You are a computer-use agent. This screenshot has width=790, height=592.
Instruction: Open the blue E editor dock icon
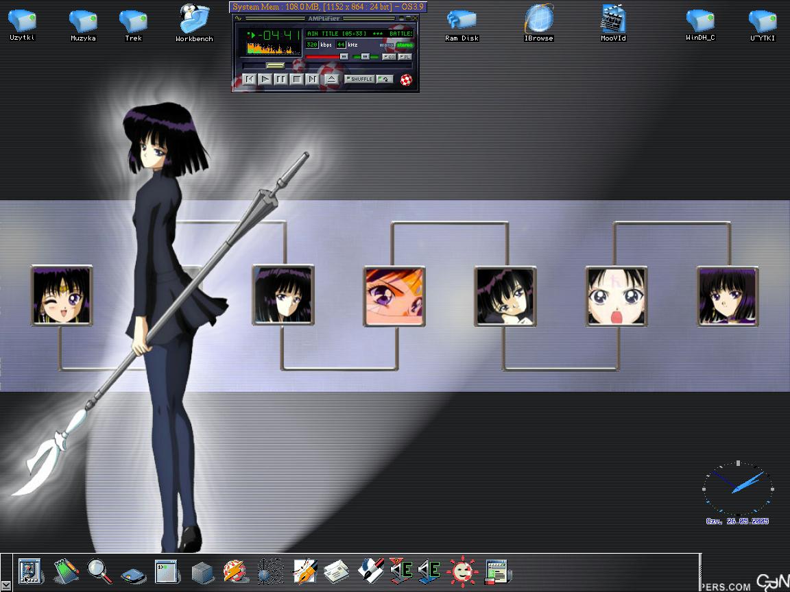[x=429, y=571]
